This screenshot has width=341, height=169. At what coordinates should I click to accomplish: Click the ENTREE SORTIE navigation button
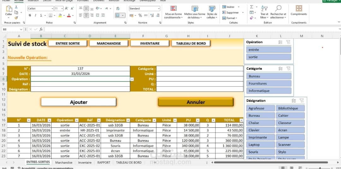click(68, 43)
